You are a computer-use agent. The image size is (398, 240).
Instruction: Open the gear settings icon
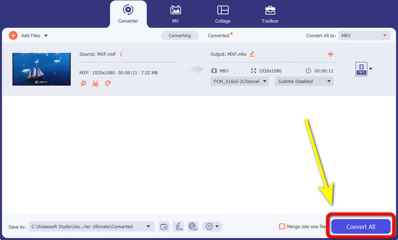click(x=209, y=226)
